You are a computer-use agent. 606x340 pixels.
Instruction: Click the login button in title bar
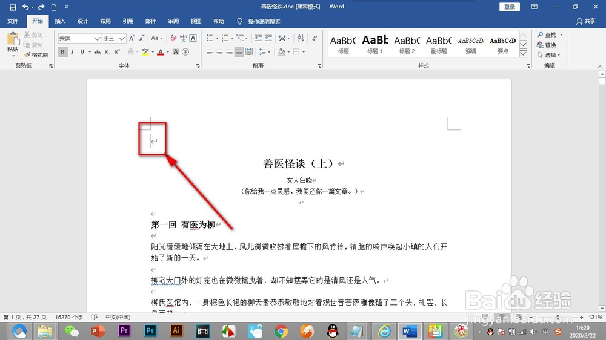pyautogui.click(x=510, y=7)
